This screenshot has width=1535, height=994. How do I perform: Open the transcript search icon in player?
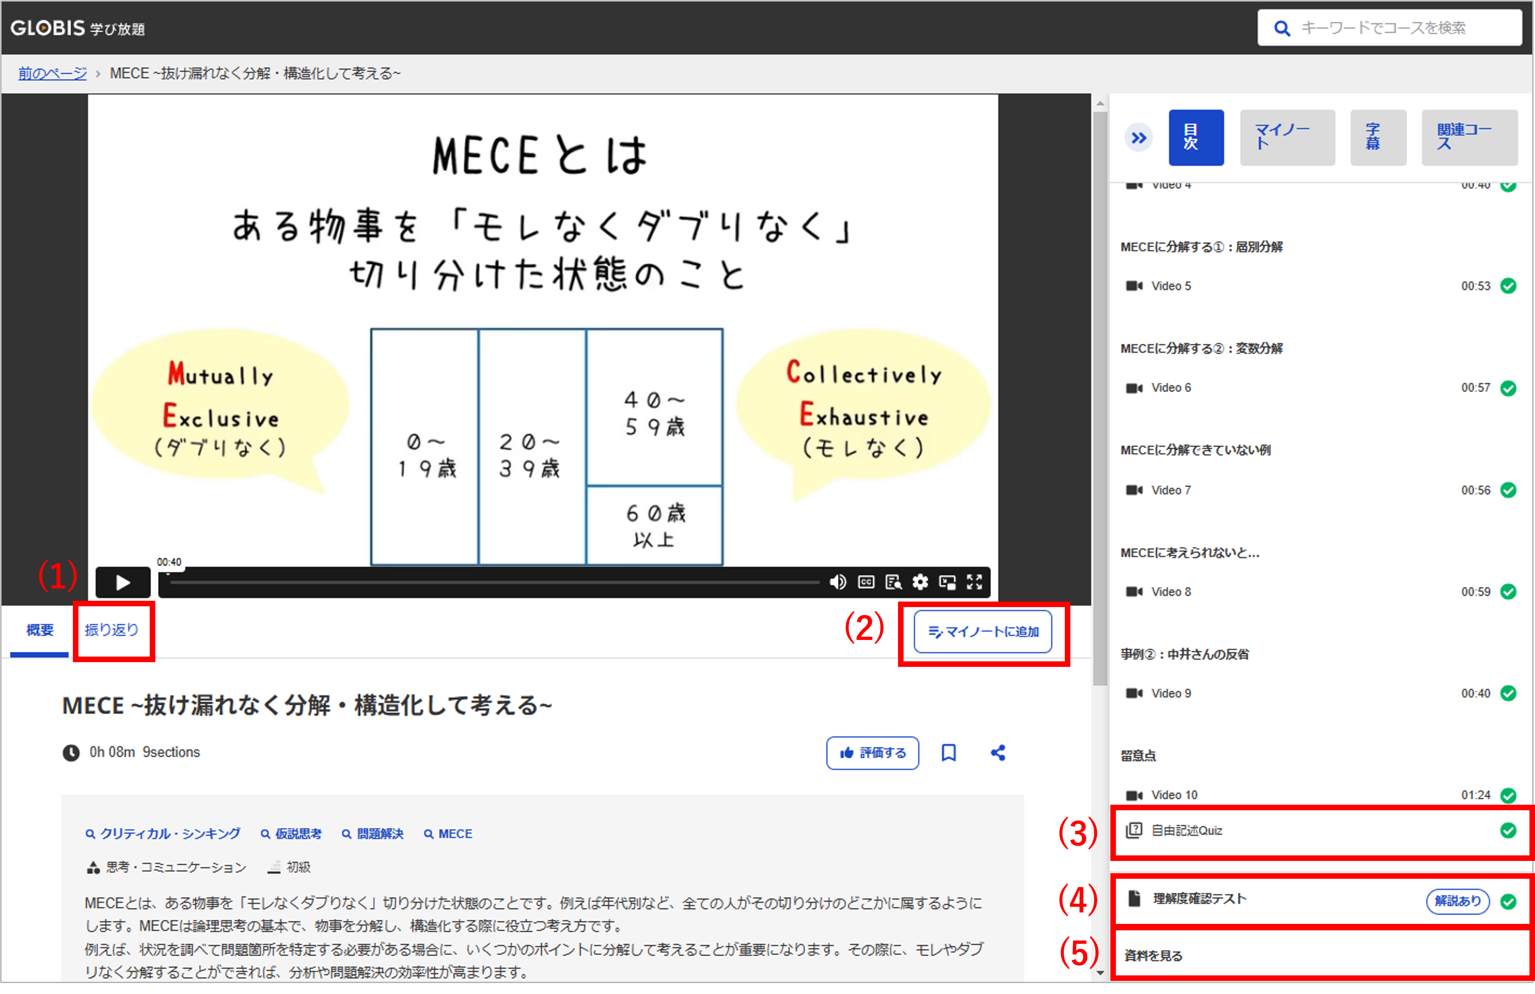click(893, 582)
